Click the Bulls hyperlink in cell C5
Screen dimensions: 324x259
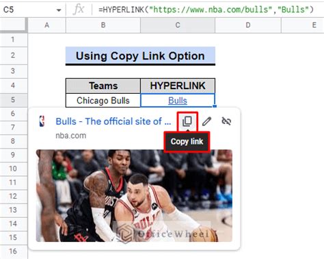(178, 101)
